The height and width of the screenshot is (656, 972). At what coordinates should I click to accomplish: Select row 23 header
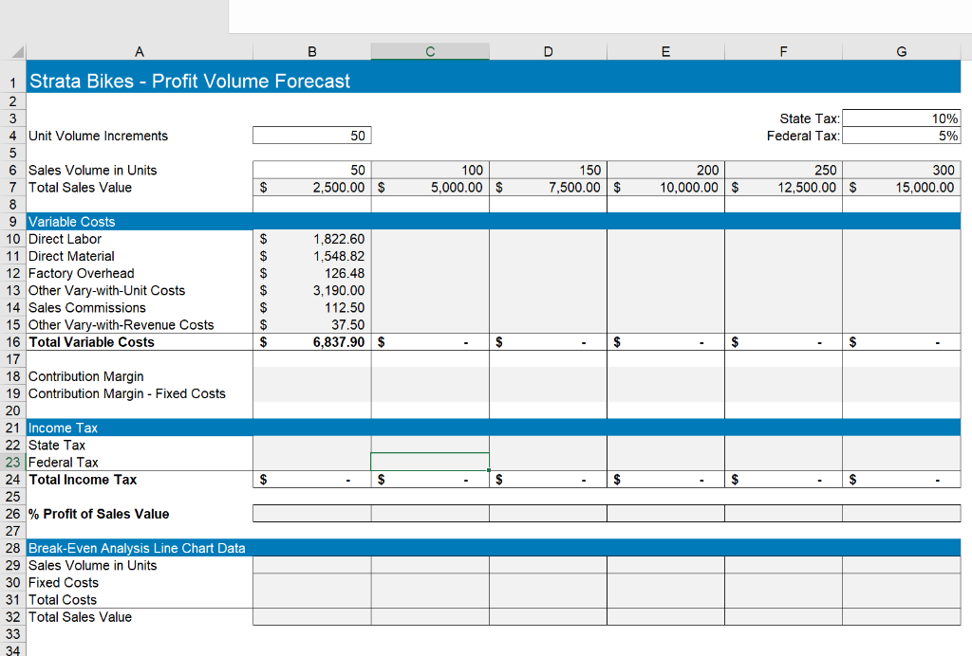coord(12,463)
